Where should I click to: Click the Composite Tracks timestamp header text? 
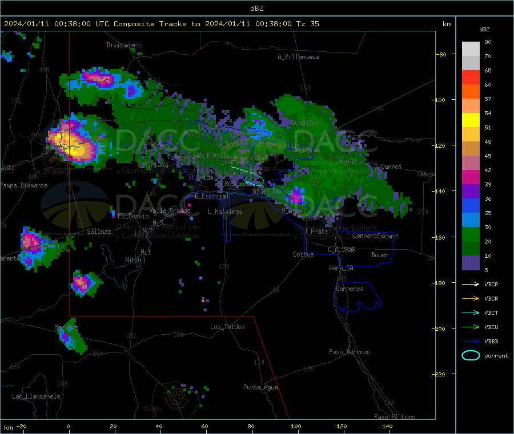(x=162, y=24)
